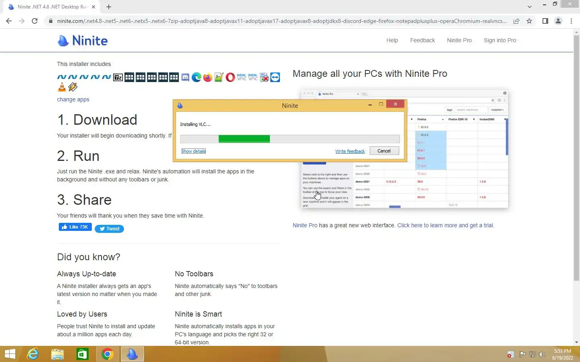Click the 7-Zip icon in installer list
This screenshot has width=580, height=362.
pyautogui.click(x=118, y=77)
